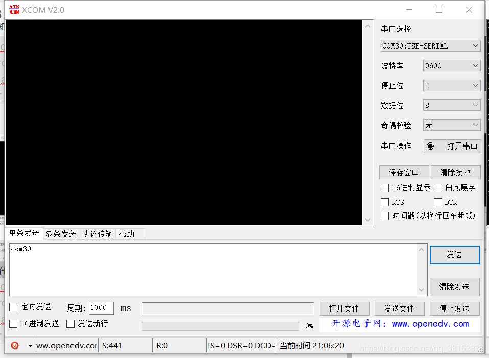Click the receive area scroll up arrow

point(368,26)
